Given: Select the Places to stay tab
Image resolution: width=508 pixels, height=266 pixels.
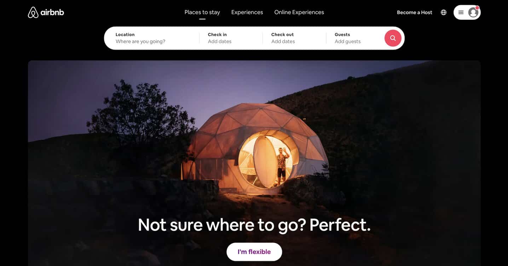Looking at the screenshot, I should pyautogui.click(x=202, y=12).
